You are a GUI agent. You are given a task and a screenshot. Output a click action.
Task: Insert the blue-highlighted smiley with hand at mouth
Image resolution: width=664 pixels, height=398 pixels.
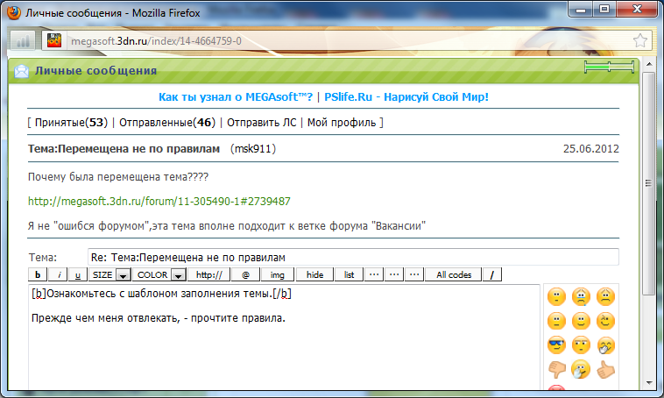click(x=581, y=370)
